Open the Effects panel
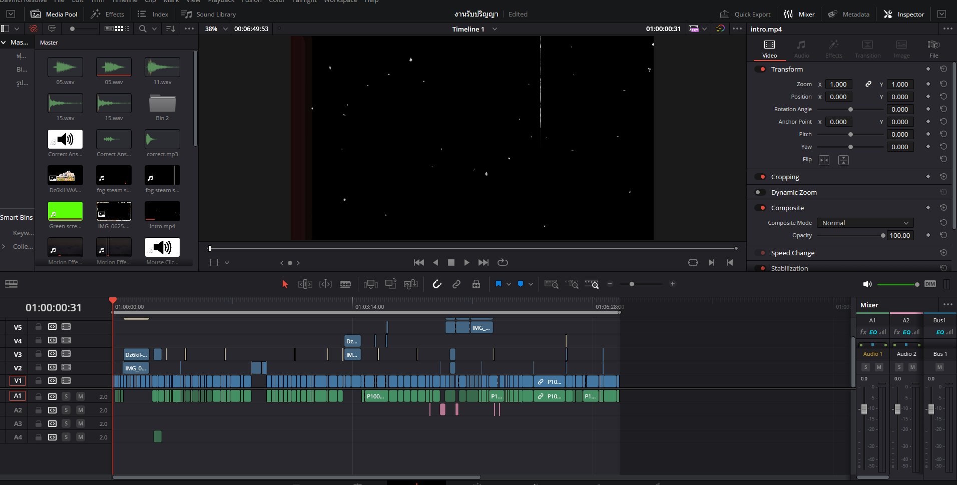Screen dimensions: 957x485 tap(107, 14)
